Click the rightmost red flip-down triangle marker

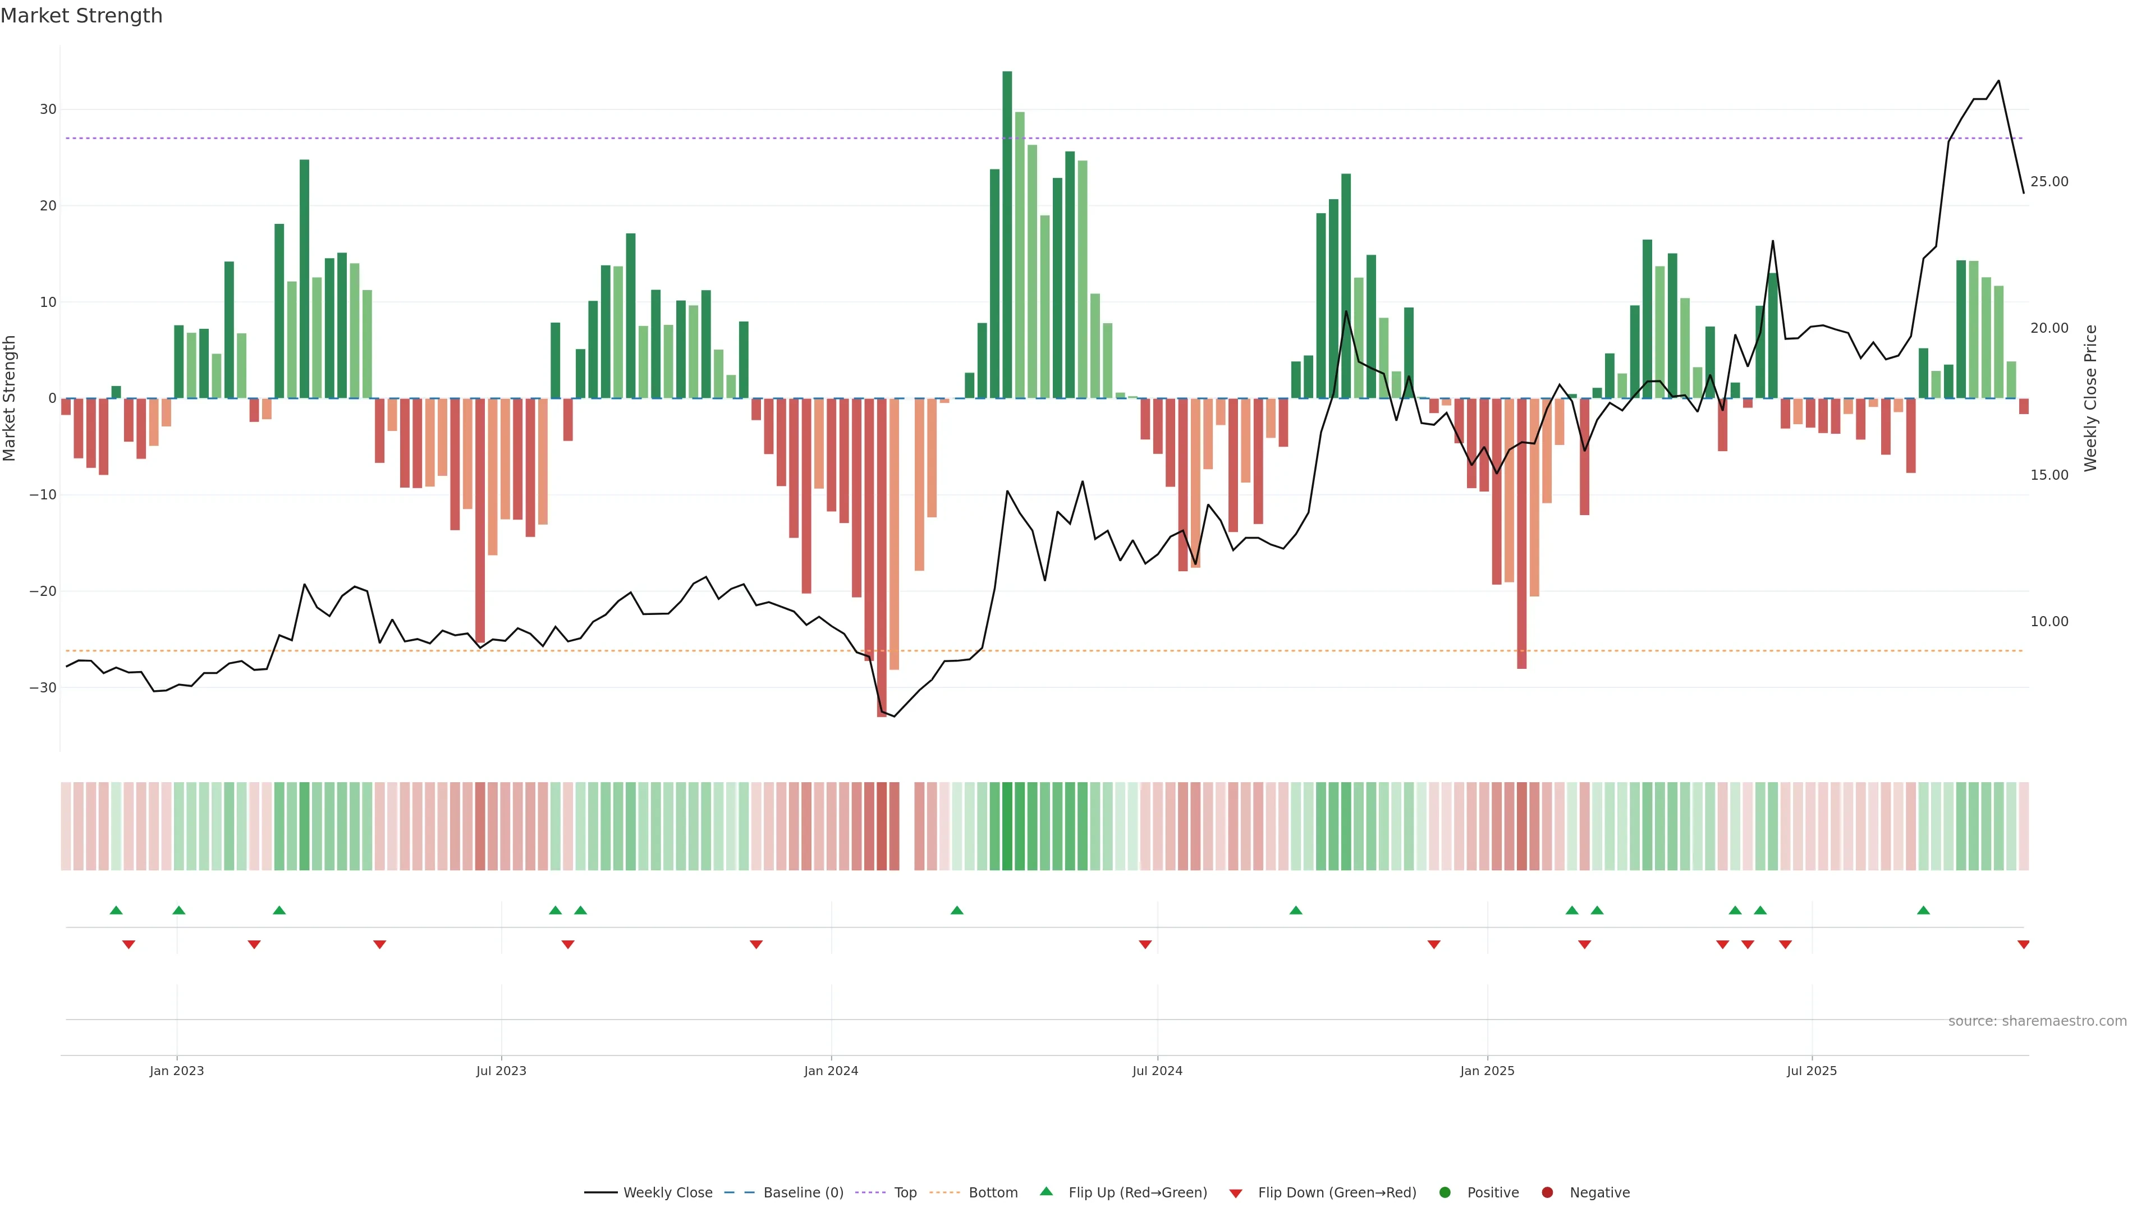click(2024, 944)
